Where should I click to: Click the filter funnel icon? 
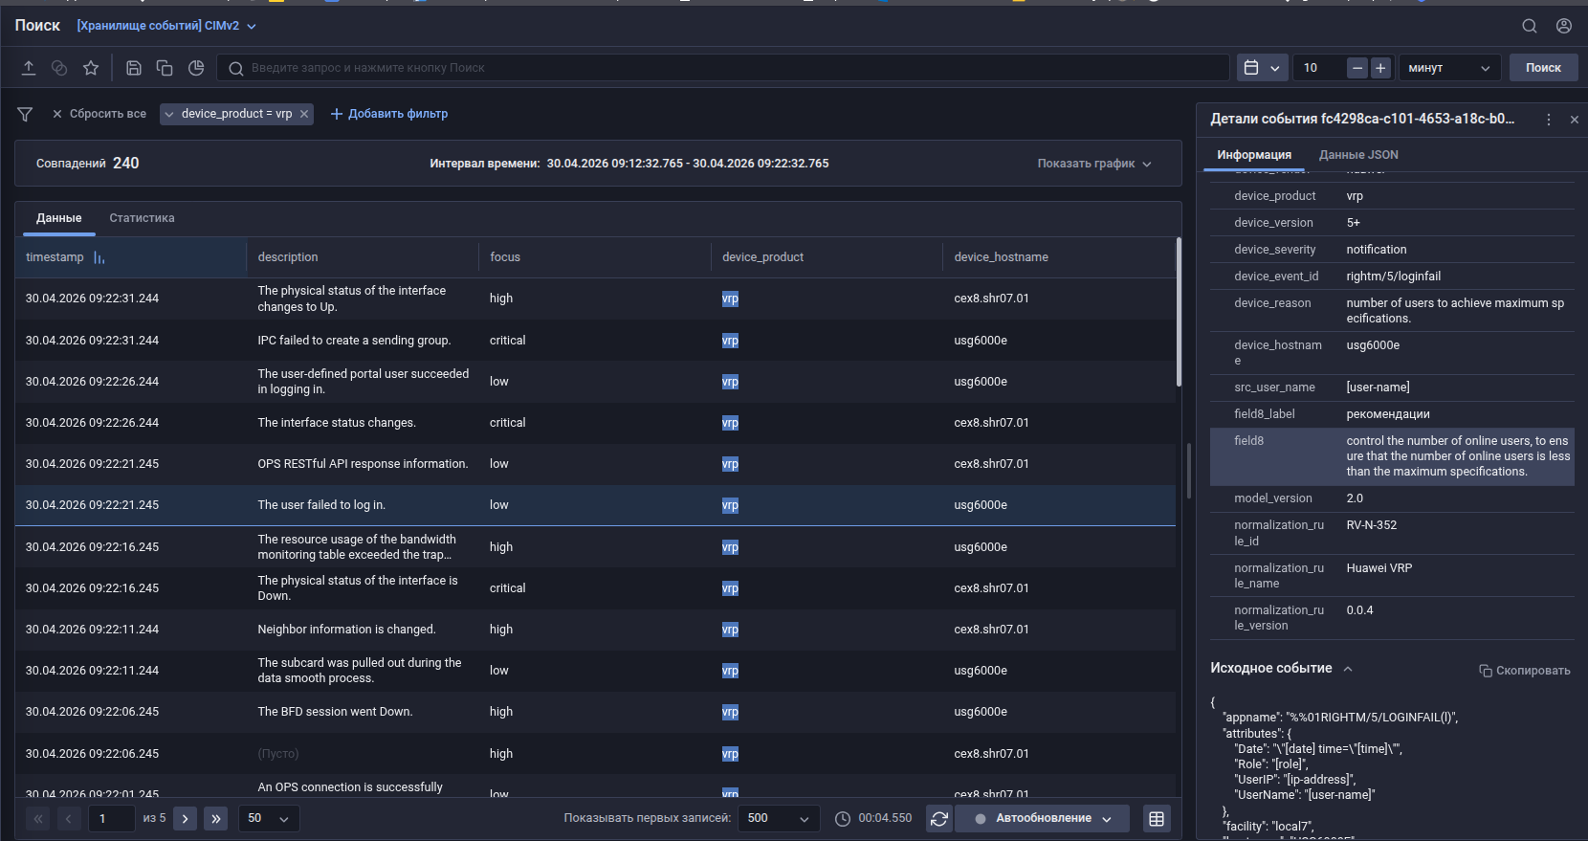pos(25,114)
